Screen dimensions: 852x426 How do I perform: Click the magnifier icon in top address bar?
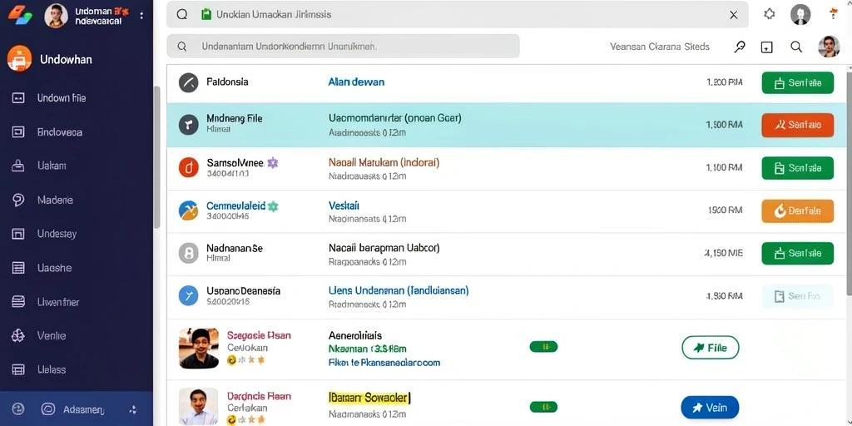click(x=182, y=15)
